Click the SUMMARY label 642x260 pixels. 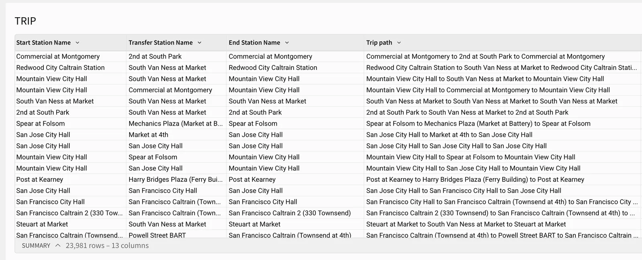tap(36, 246)
